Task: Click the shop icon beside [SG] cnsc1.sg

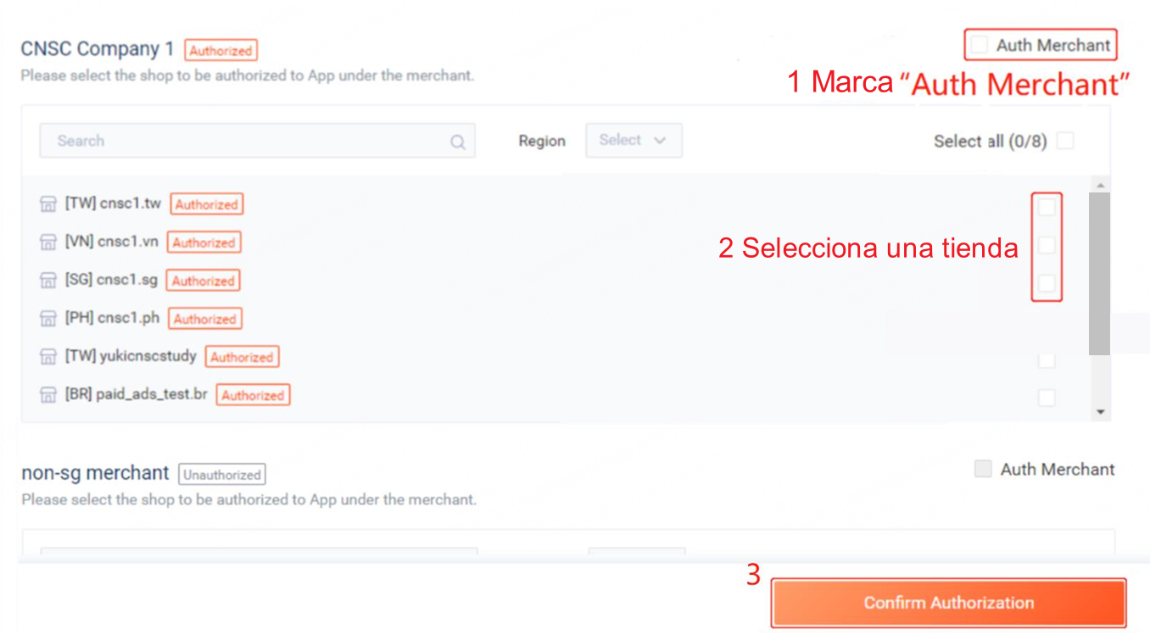Action: (x=48, y=281)
